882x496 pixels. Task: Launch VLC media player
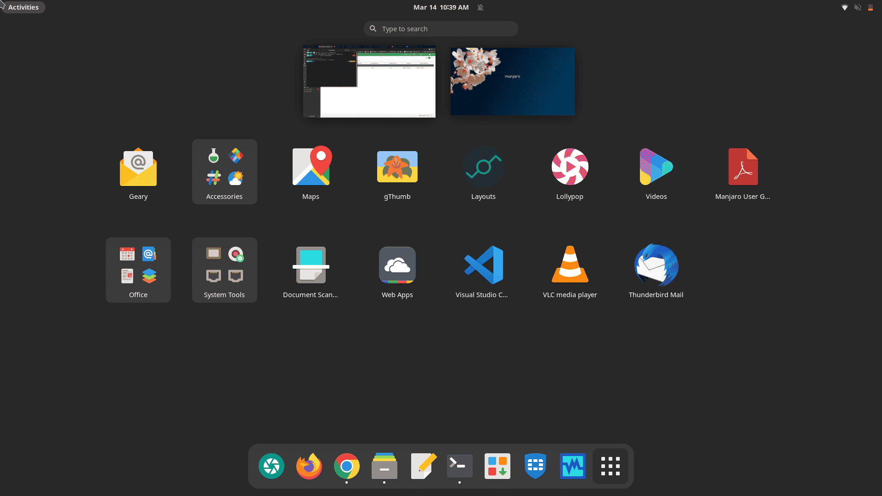click(x=570, y=270)
